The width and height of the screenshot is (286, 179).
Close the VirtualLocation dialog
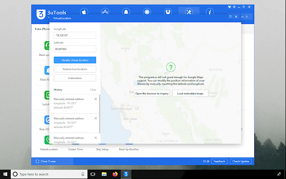(x=236, y=17)
